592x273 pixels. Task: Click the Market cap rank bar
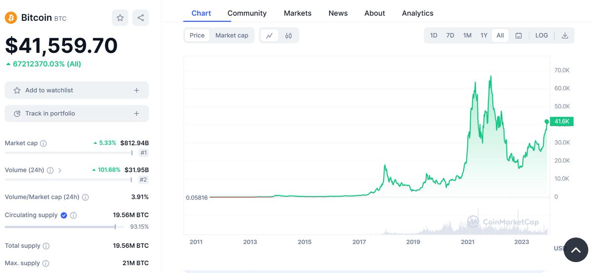tap(69, 153)
